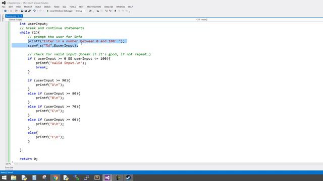Open the EDIT menu
This screenshot has height=181, width=323.
click(x=11, y=7)
